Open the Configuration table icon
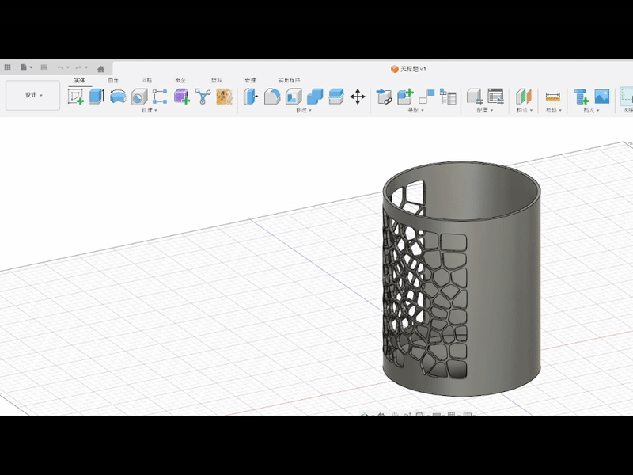Image resolution: width=633 pixels, height=475 pixels. 496,97
